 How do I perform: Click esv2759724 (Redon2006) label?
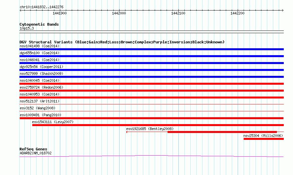pos(41,87)
